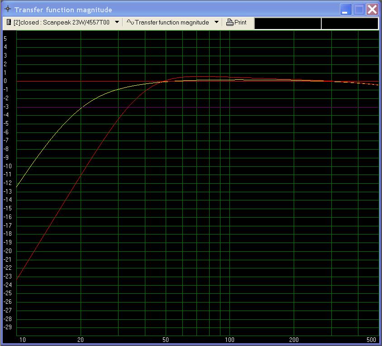Click the -29 label on the vertical axis
This screenshot has height=346, width=382.
(7, 327)
